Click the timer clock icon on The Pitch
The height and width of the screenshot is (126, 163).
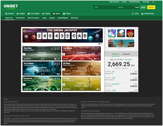pyautogui.click(x=52, y=49)
